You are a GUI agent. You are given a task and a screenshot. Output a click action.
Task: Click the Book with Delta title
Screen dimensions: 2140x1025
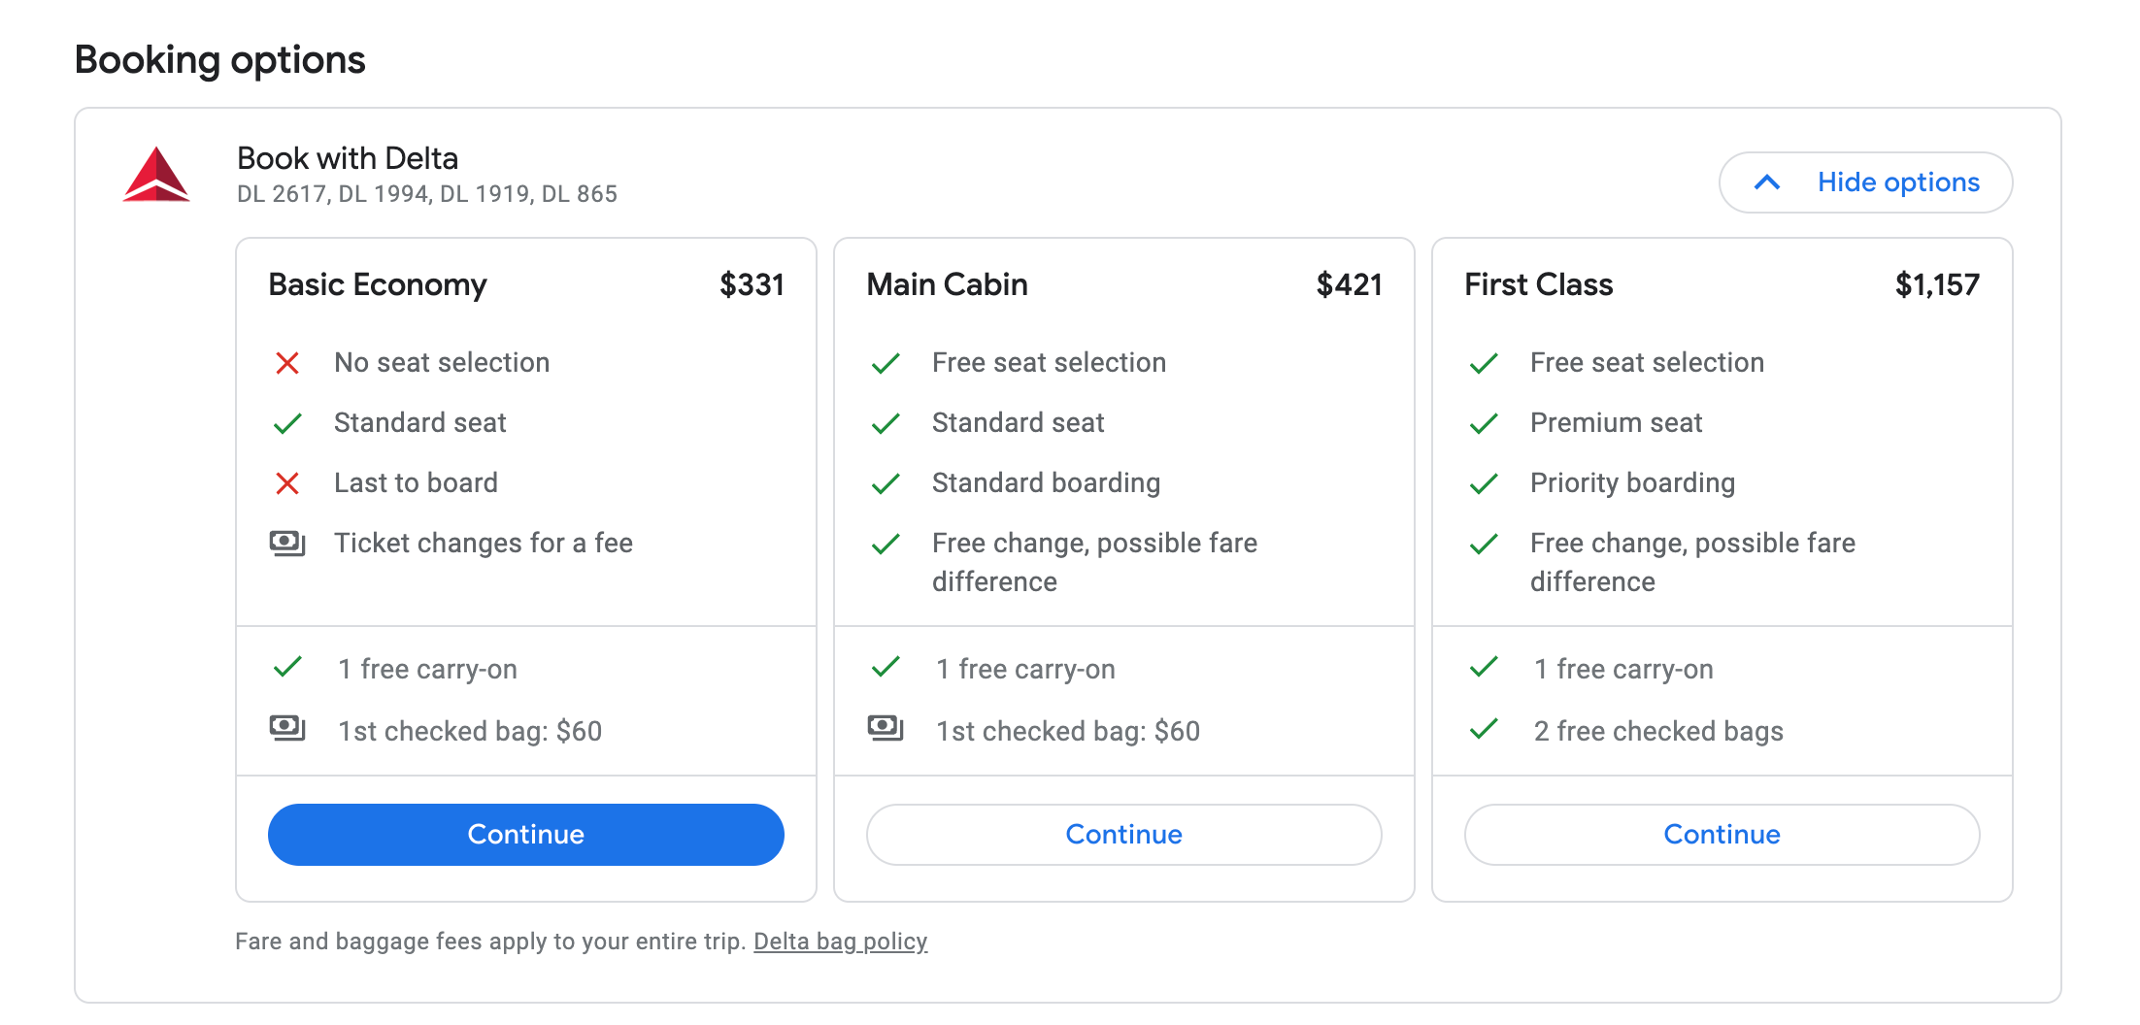[x=348, y=158]
